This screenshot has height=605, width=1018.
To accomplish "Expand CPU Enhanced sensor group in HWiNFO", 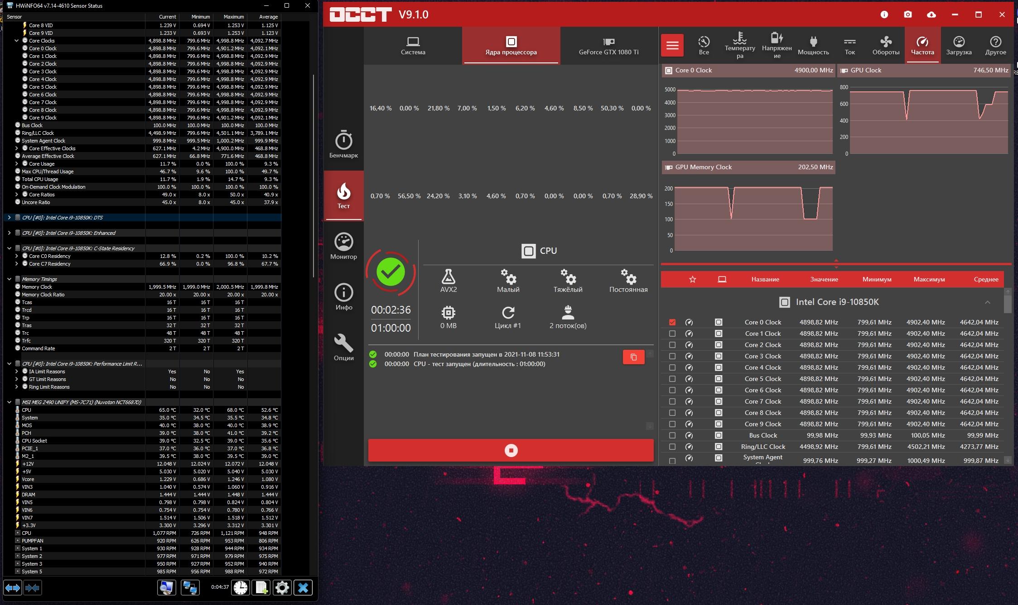I will pyautogui.click(x=9, y=233).
